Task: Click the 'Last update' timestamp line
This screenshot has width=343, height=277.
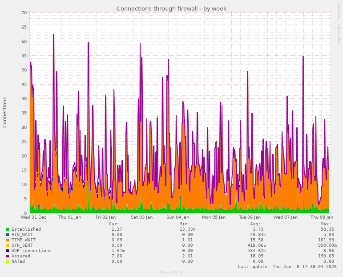Action: tap(287, 267)
